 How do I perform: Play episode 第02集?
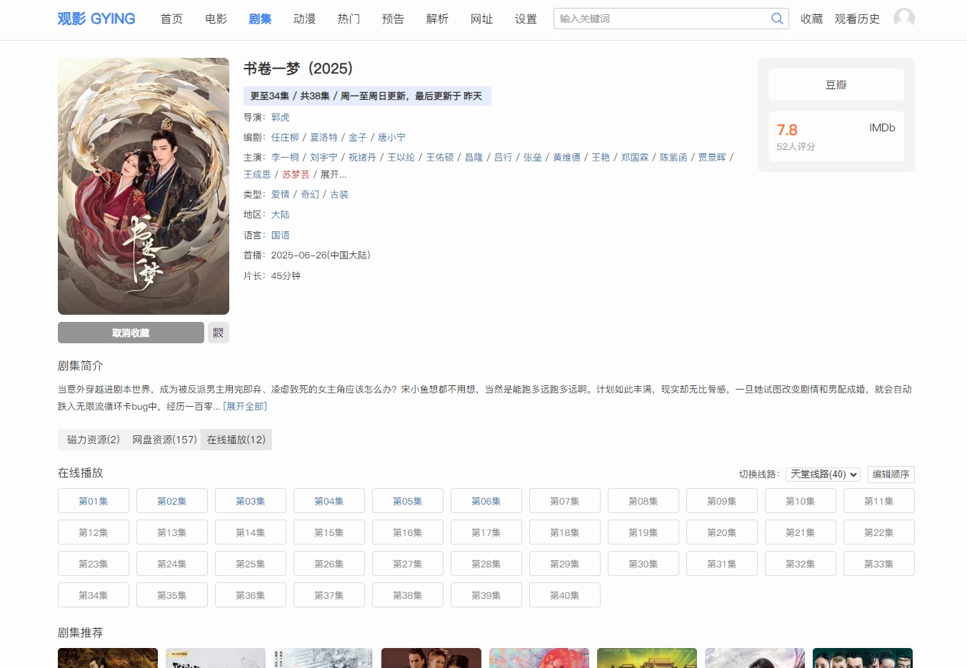[172, 501]
